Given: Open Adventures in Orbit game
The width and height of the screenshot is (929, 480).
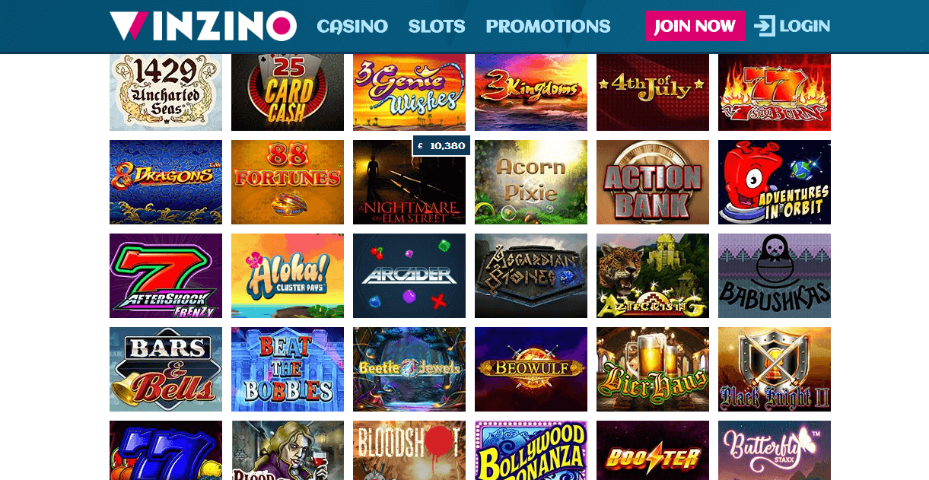Looking at the screenshot, I should (775, 183).
